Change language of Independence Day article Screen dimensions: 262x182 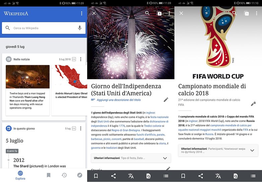tap(131, 176)
